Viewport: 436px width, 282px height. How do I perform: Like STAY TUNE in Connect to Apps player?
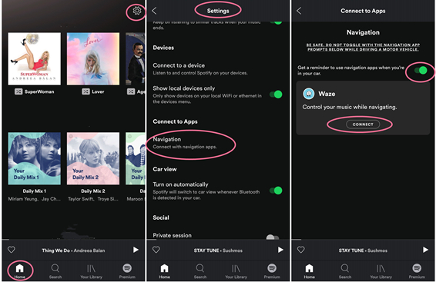tap(301, 250)
